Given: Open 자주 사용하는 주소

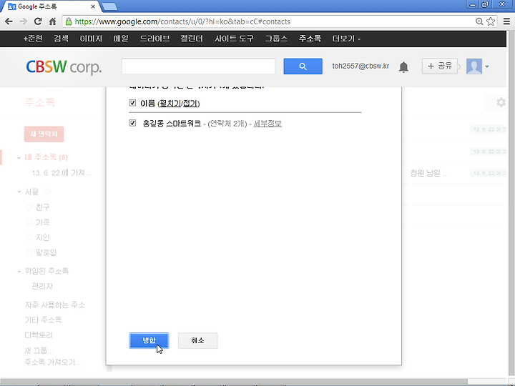Looking at the screenshot, I should [x=54, y=305].
